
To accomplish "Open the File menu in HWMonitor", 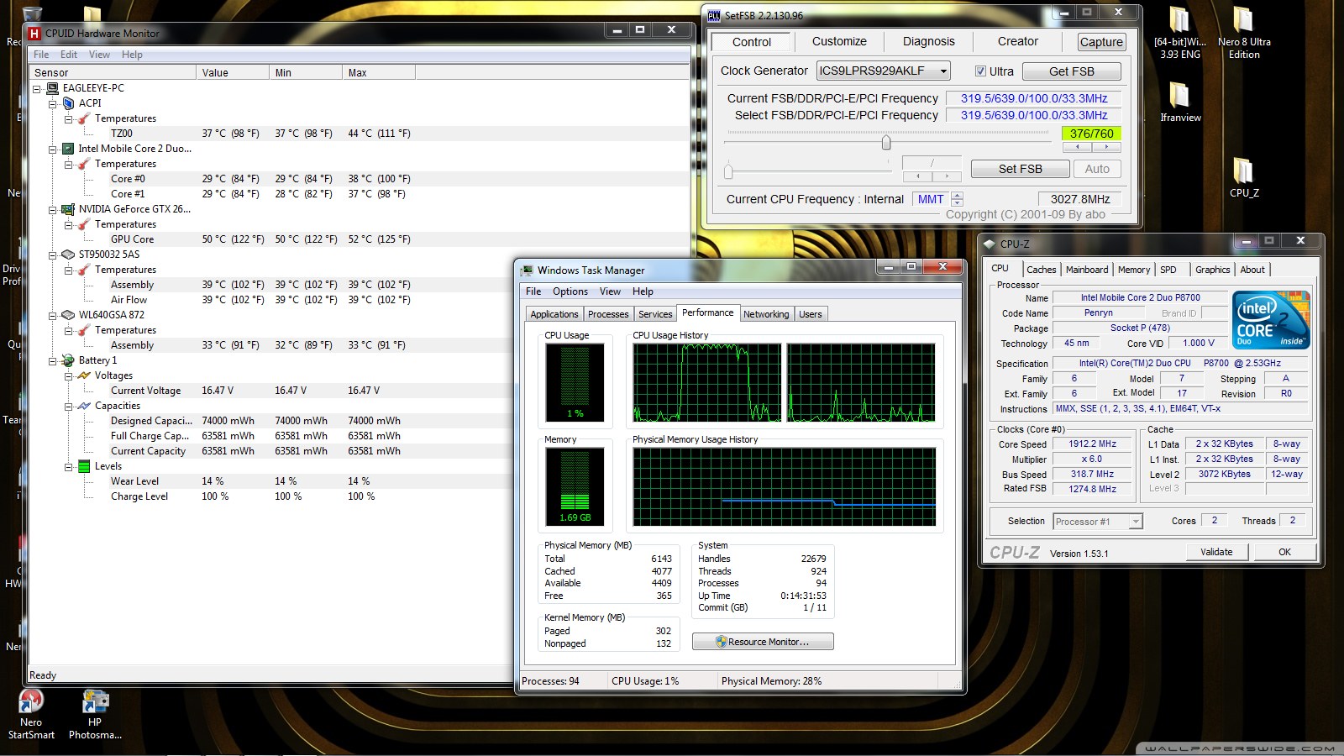I will tap(41, 55).
